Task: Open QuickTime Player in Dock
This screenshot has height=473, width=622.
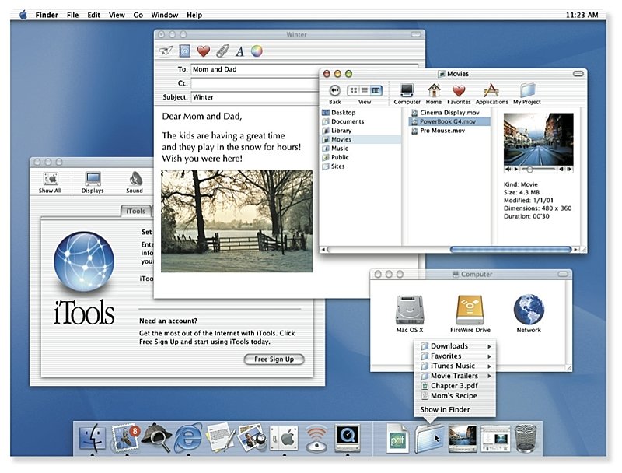Action: pyautogui.click(x=348, y=438)
